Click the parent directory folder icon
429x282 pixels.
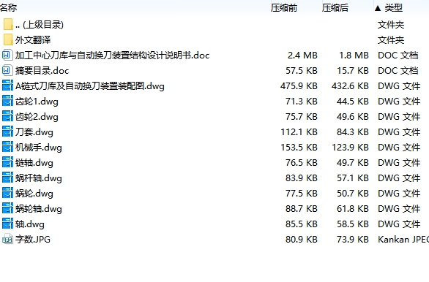(8, 24)
